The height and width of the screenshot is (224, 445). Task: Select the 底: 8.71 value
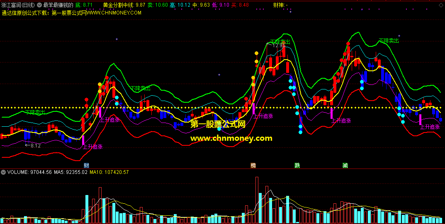[x=84, y=5]
